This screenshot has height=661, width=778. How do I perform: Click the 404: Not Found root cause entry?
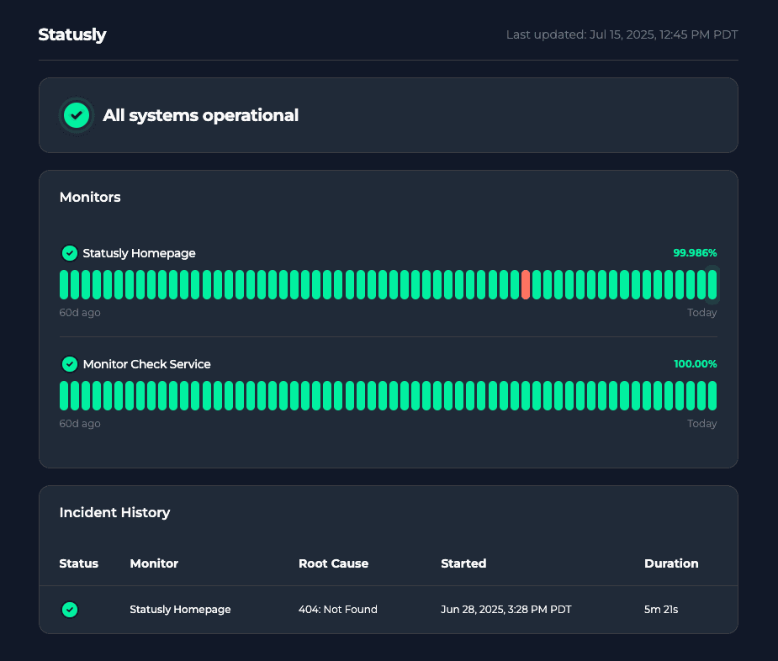click(x=338, y=610)
